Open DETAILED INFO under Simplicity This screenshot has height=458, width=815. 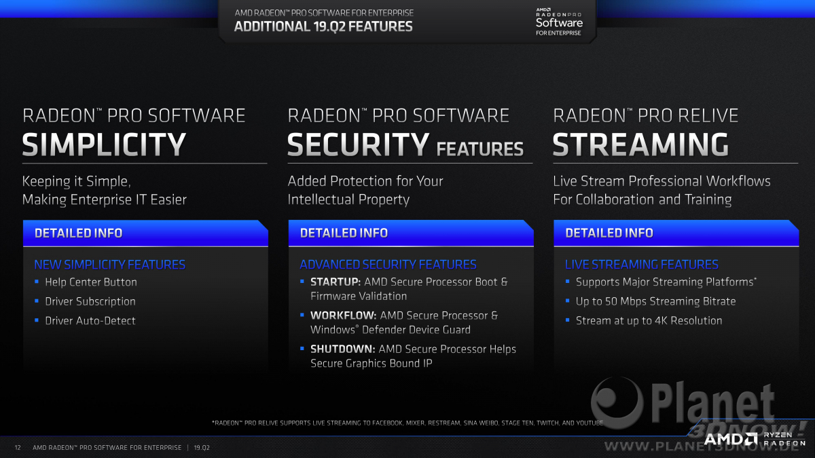145,233
